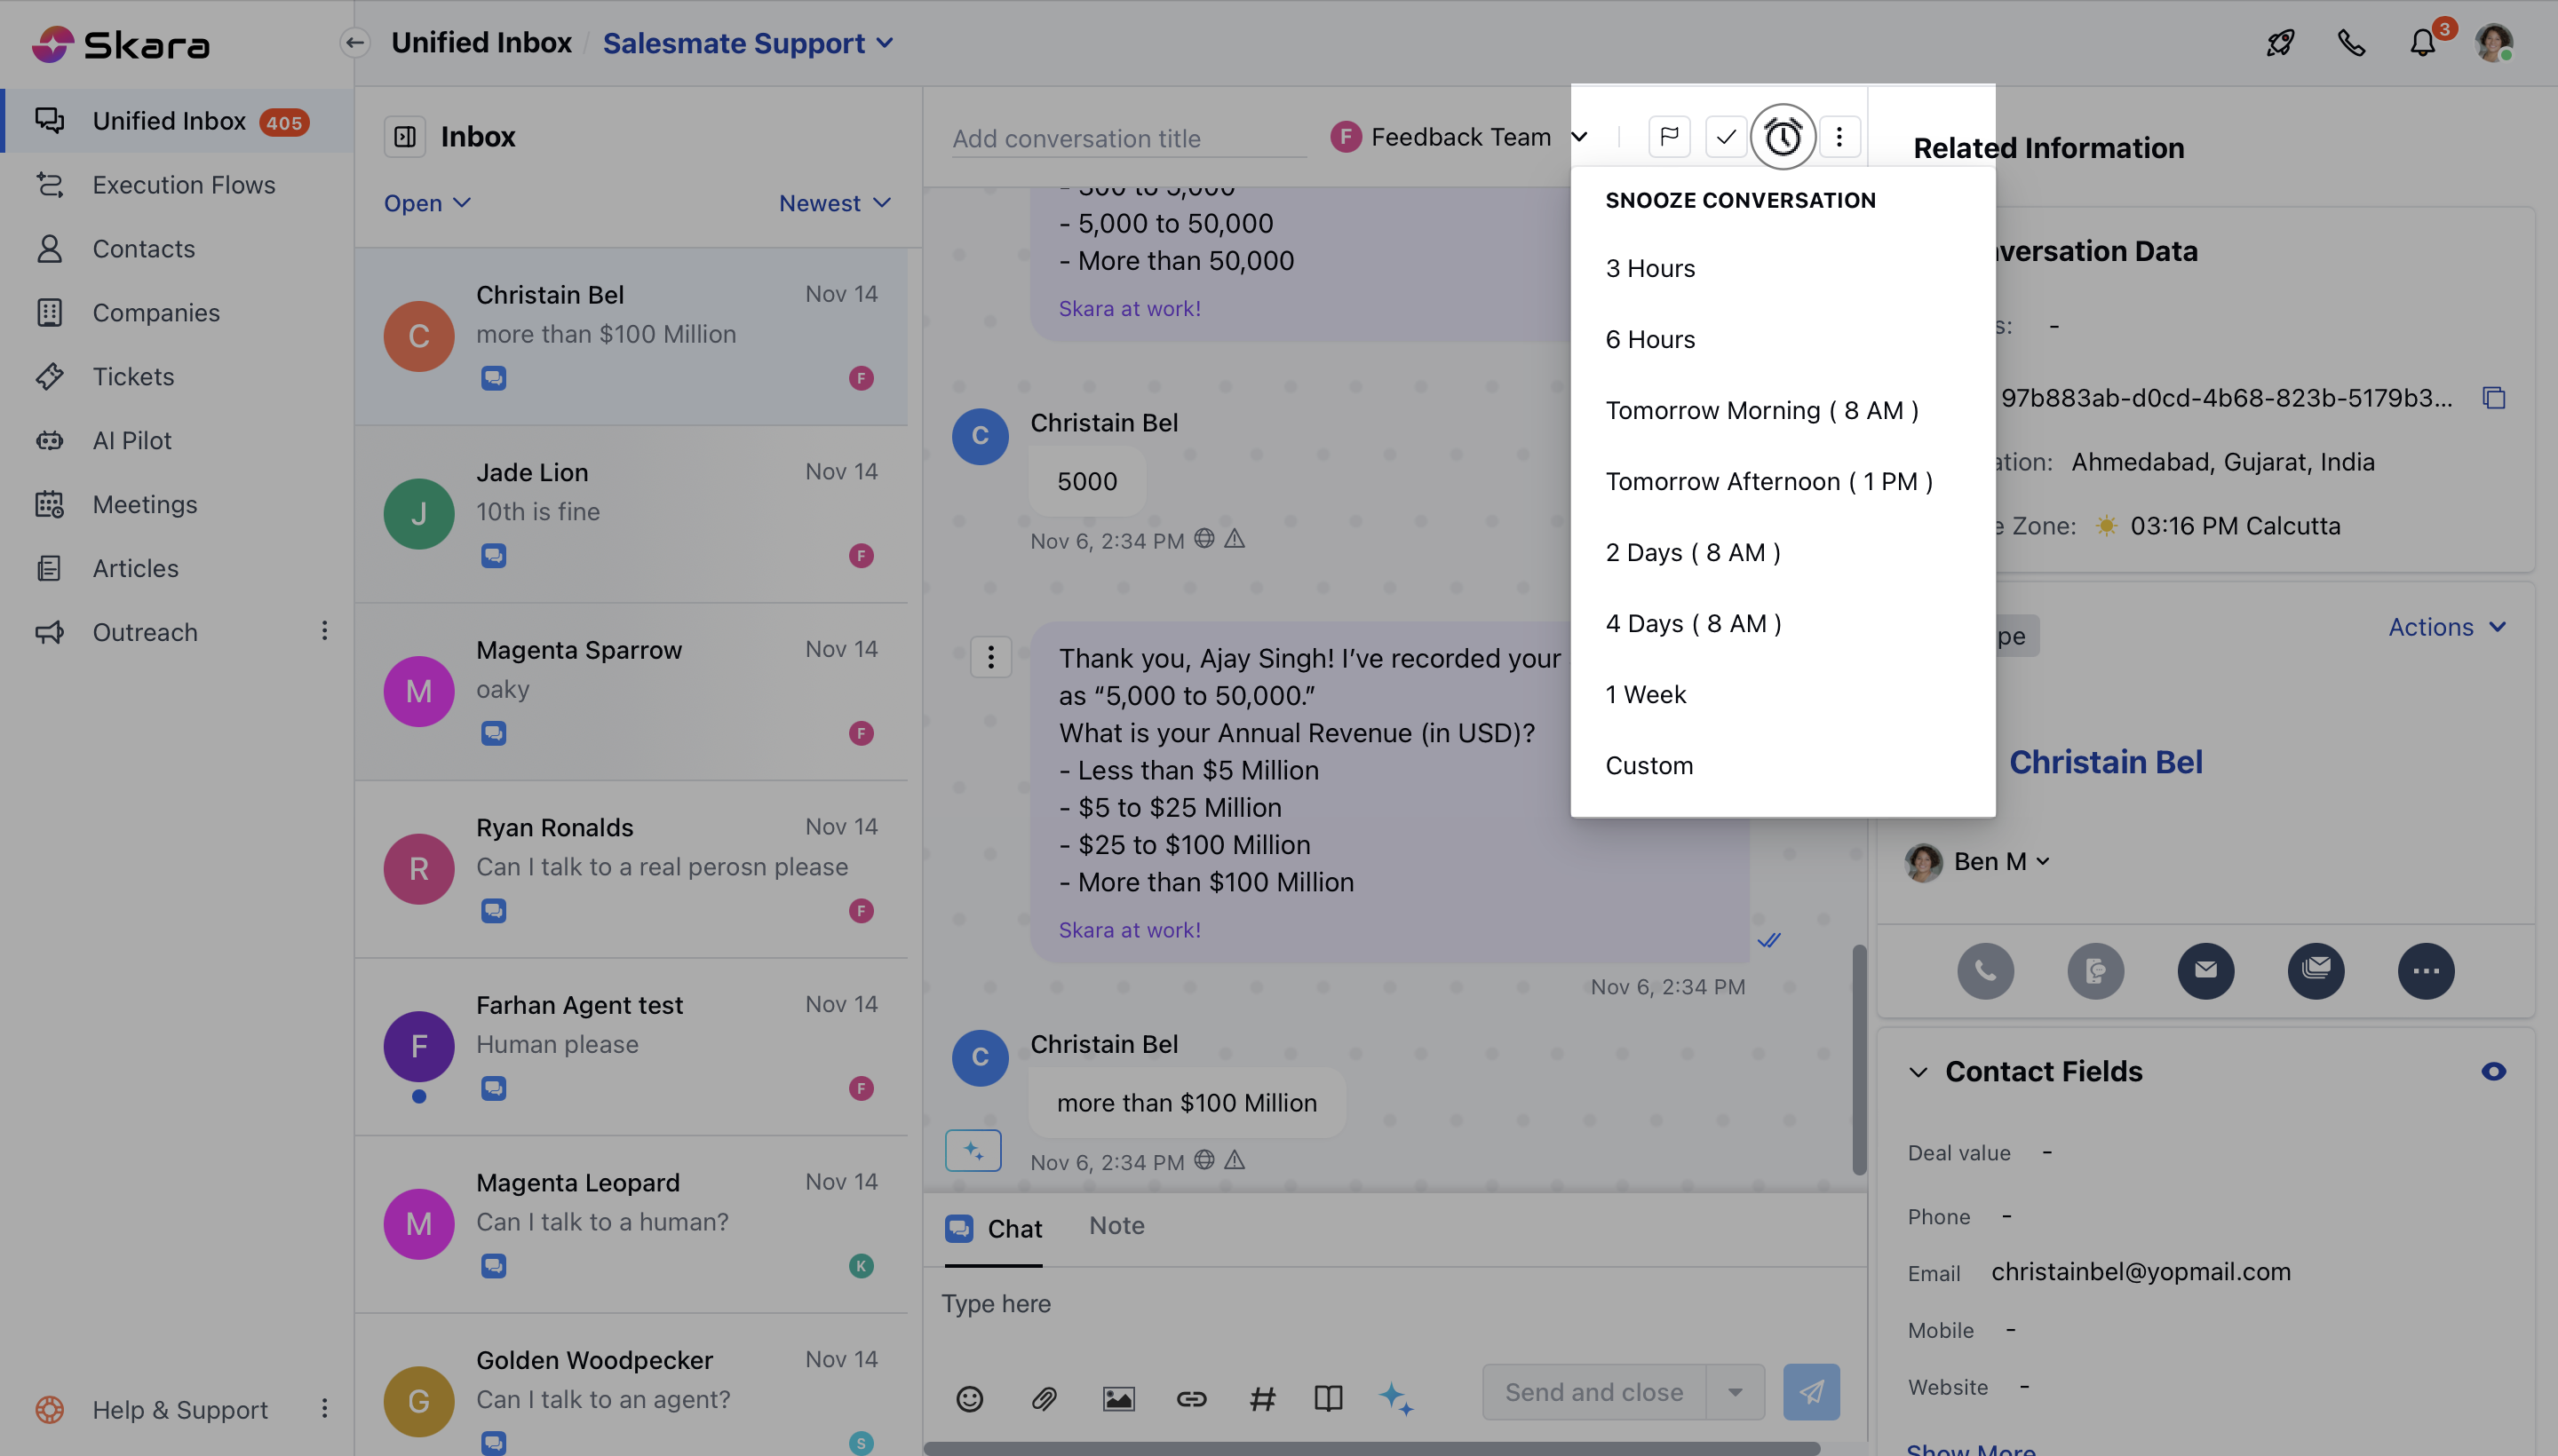Viewport: 2558px width, 1456px height.
Task: Select Tomorrow Morning ( 8 AM ) snooze option
Action: 1760,410
